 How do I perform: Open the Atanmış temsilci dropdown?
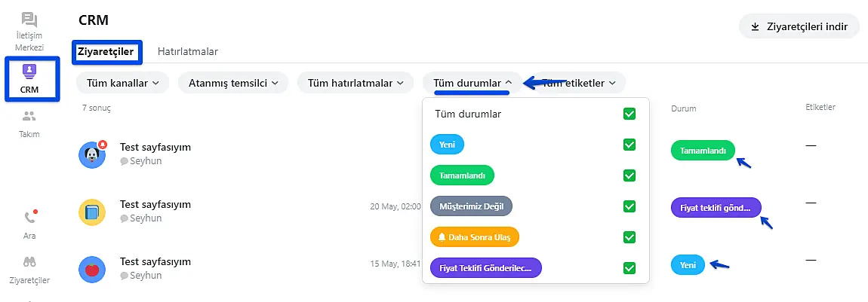pyautogui.click(x=233, y=83)
